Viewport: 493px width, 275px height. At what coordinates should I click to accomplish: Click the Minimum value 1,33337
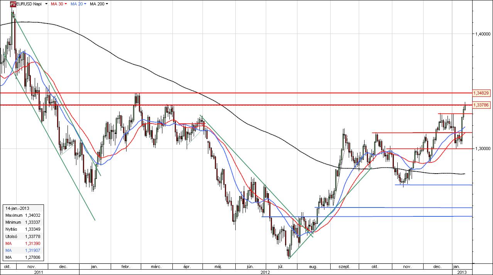tap(33, 222)
